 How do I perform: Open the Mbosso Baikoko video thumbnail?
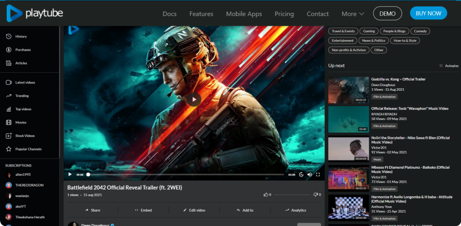[348, 178]
